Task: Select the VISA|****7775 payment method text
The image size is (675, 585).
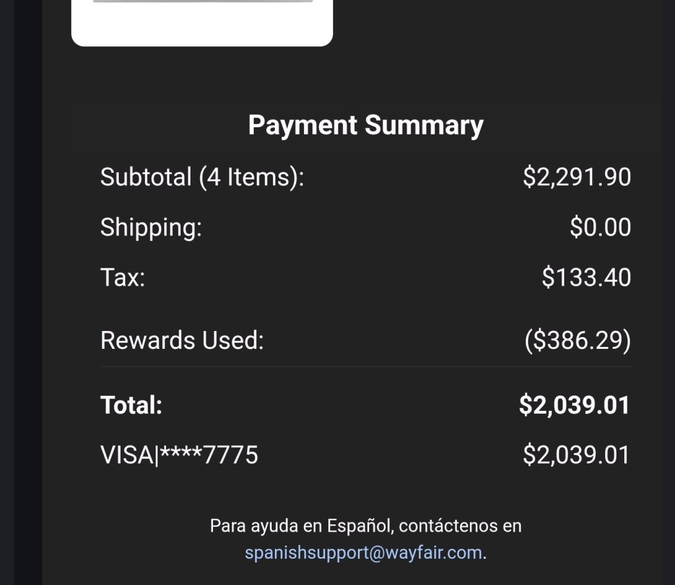Action: click(179, 455)
